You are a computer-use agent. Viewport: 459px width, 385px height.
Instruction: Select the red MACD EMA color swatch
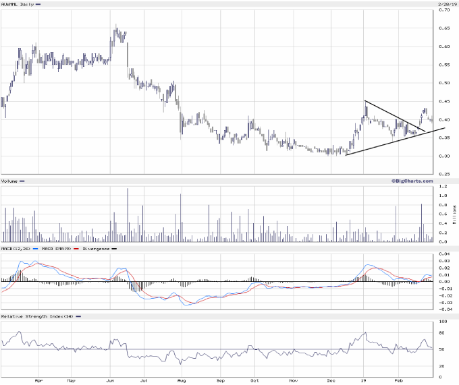(78, 248)
